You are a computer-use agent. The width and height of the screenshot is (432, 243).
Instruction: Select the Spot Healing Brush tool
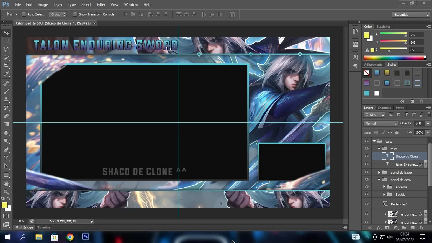pyautogui.click(x=6, y=83)
